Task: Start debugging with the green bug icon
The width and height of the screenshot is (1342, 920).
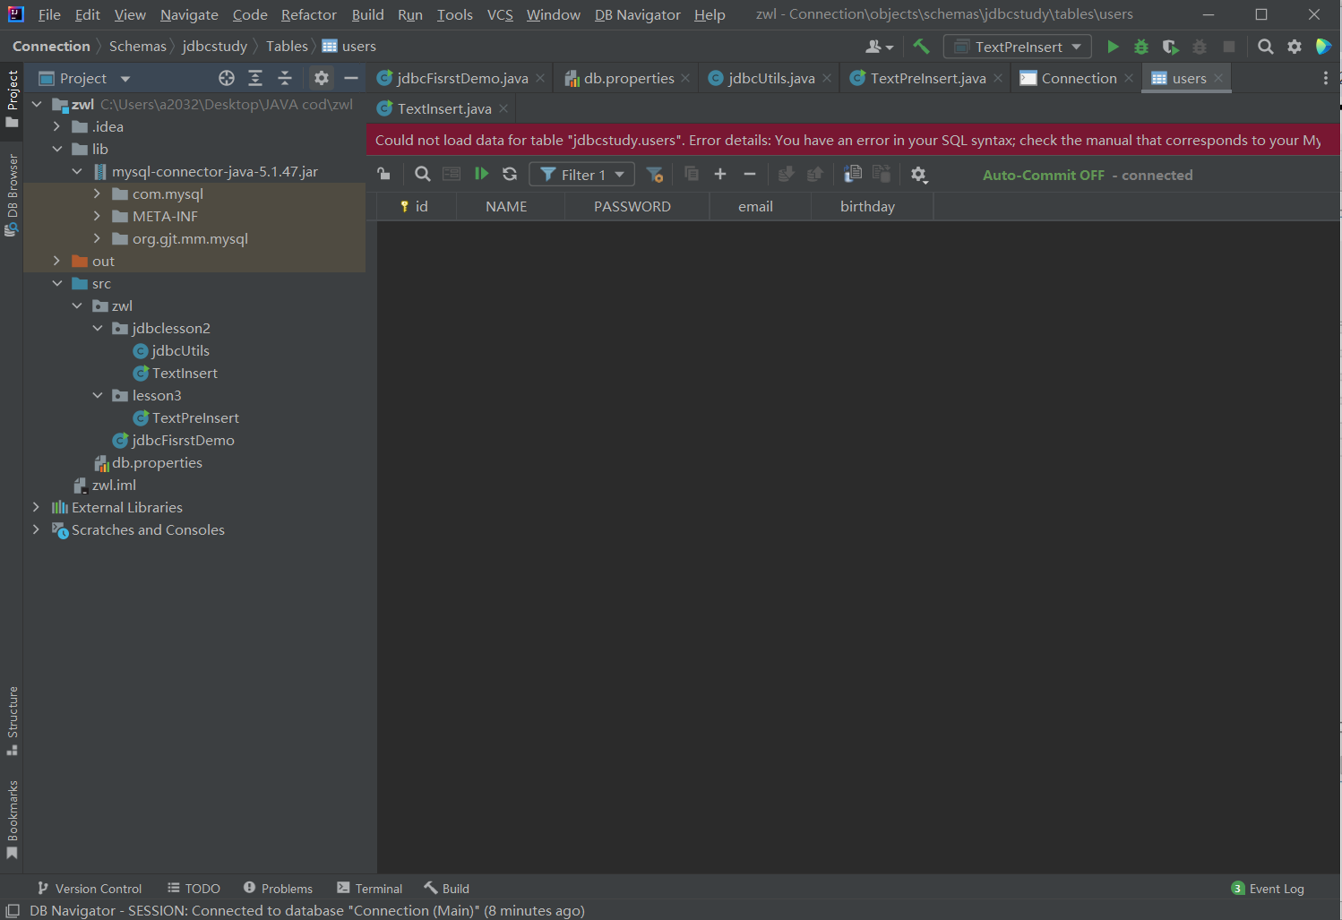Action: (x=1141, y=47)
